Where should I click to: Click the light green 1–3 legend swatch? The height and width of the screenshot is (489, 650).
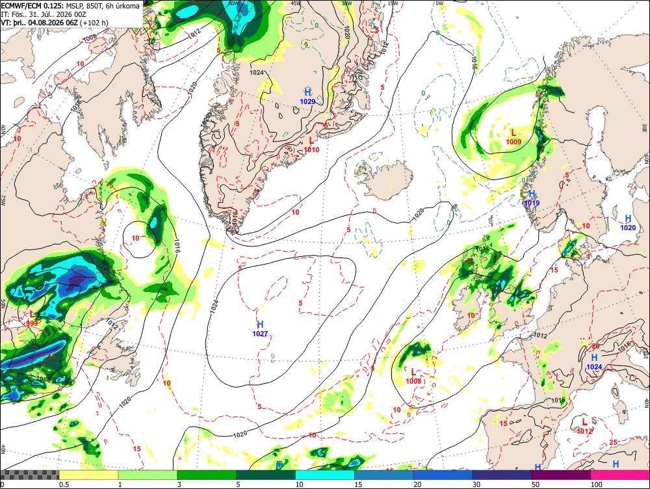tap(148, 475)
